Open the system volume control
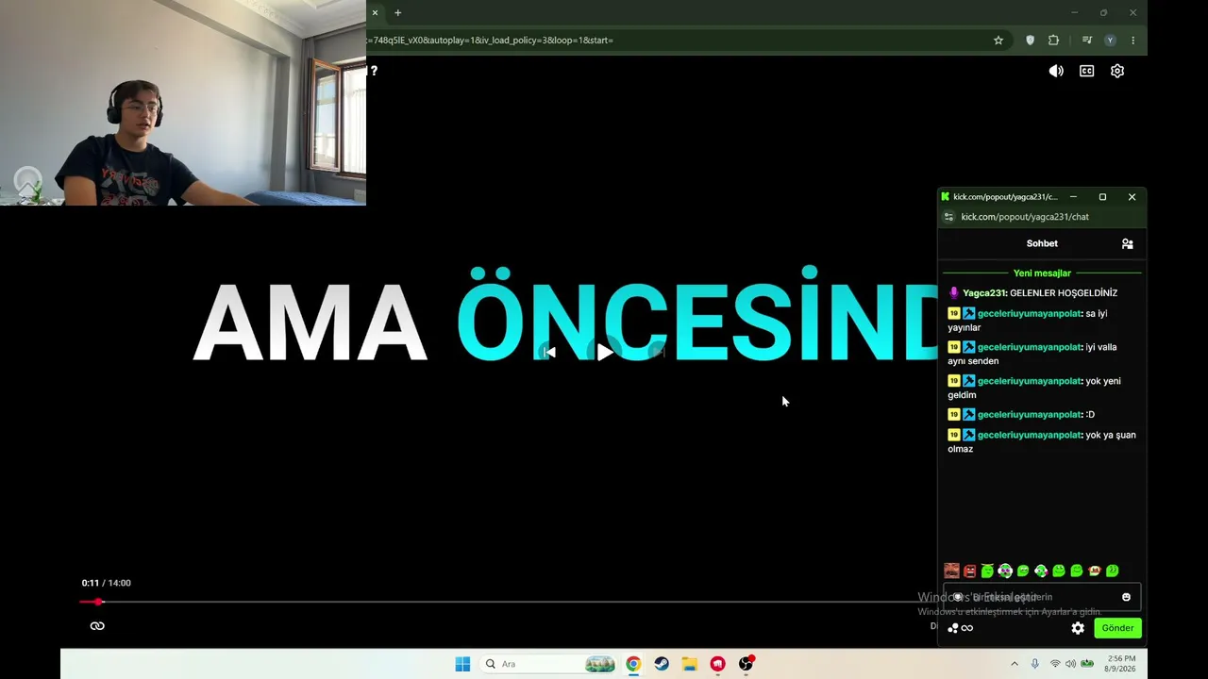Image resolution: width=1208 pixels, height=679 pixels. click(1070, 664)
